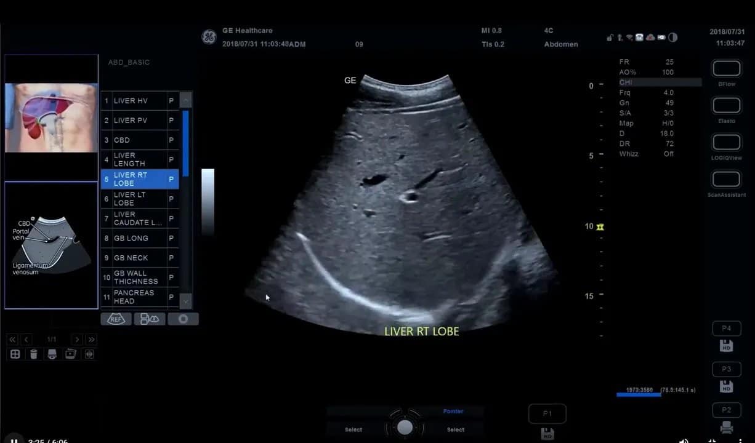Click the HD save icon below P4
Screen dimensions: 755x443
[x=726, y=346]
